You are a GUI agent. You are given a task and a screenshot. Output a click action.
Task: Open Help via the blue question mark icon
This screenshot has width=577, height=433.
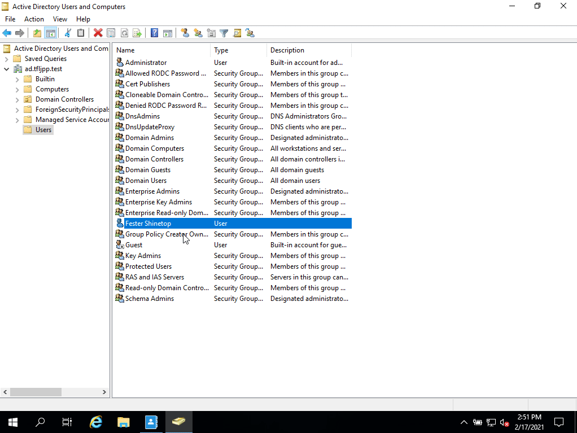tap(155, 33)
